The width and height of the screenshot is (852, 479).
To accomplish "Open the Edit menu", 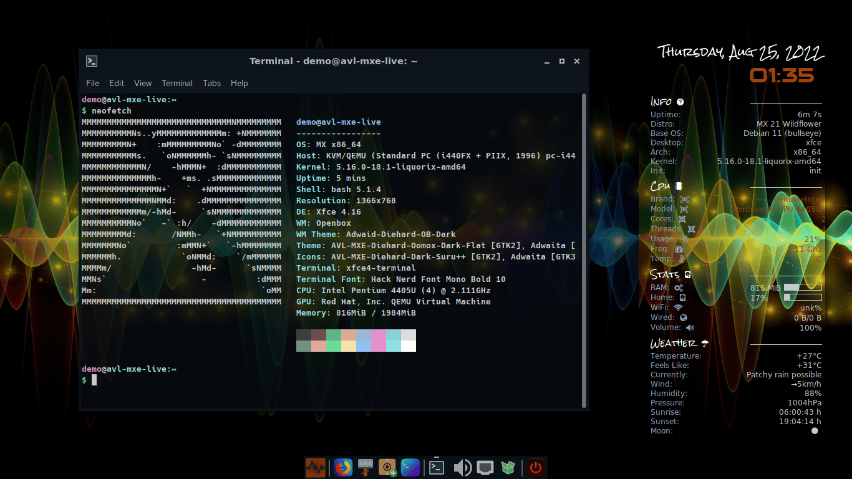I will (116, 83).
